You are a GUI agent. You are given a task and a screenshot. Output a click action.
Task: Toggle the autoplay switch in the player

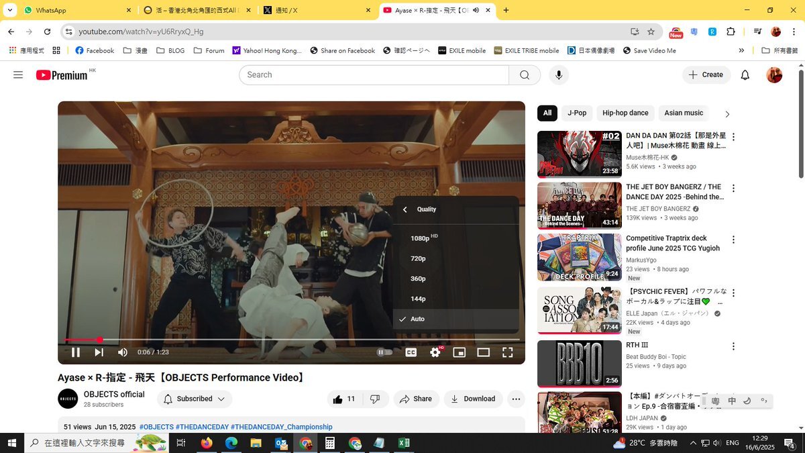pos(384,352)
